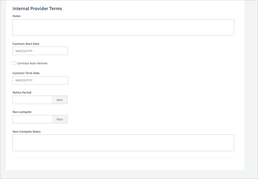Click the Non-compete days suffix
The image size is (258, 179).
pyautogui.click(x=60, y=119)
